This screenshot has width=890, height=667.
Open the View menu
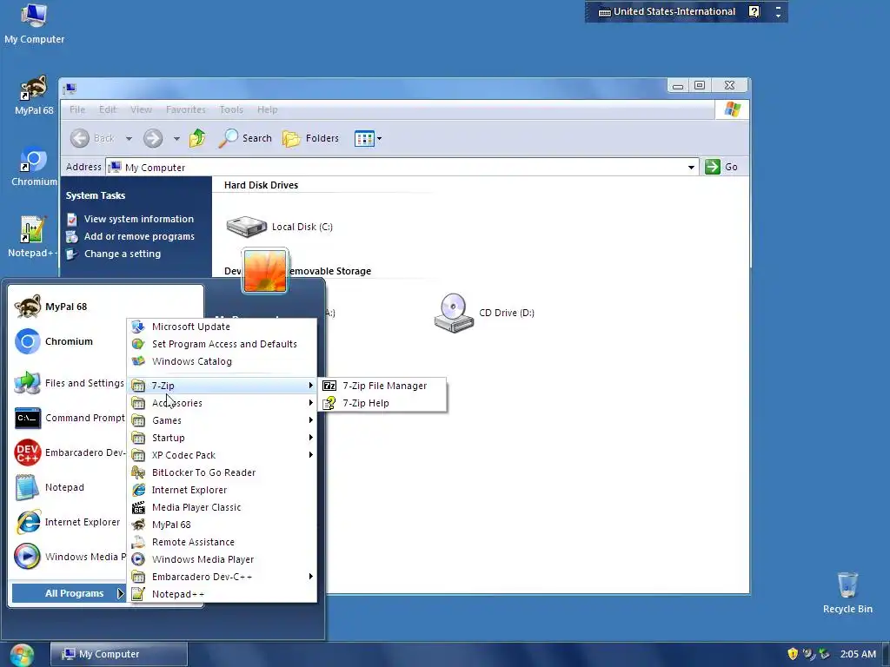[142, 109]
